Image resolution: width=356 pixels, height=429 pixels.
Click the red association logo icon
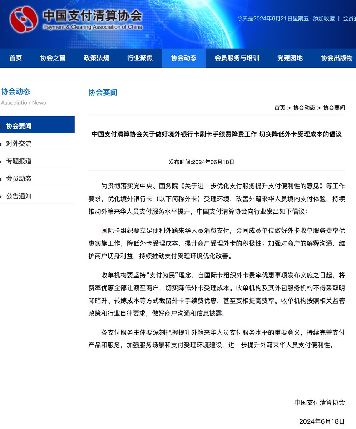[24, 19]
